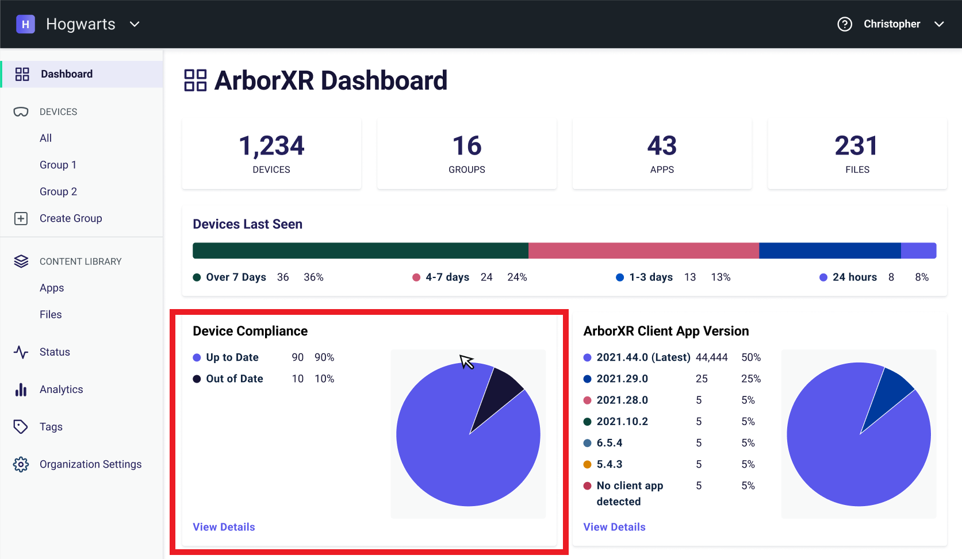The width and height of the screenshot is (962, 559).
Task: Click the 43 Apps card
Action: point(662,154)
